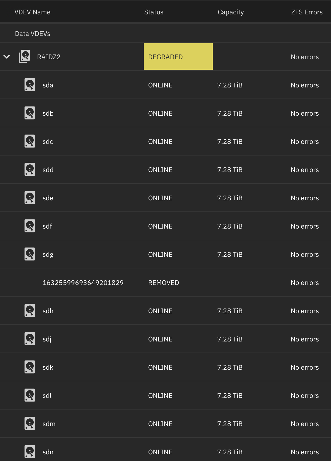Click the VDEV Name column header
This screenshot has width=331, height=461.
pos(32,12)
